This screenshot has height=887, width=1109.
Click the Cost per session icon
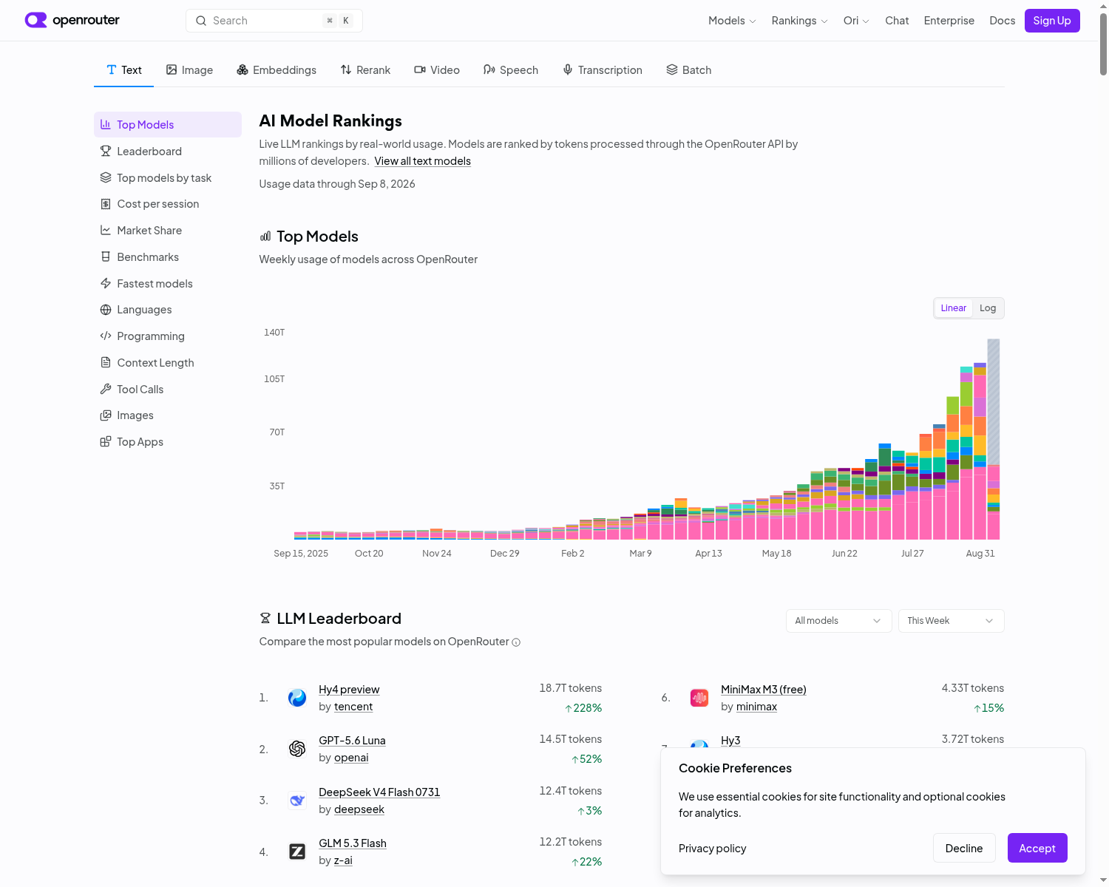point(106,204)
